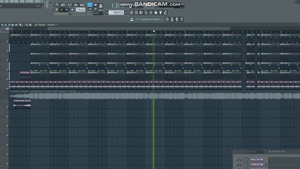Open the Pattern 6 selector
300x169 pixels.
116,13
